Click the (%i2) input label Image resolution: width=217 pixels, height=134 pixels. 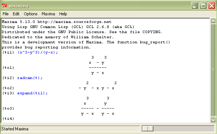(x=8, y=78)
